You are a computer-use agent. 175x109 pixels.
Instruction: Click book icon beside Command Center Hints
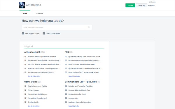pos(66,90)
